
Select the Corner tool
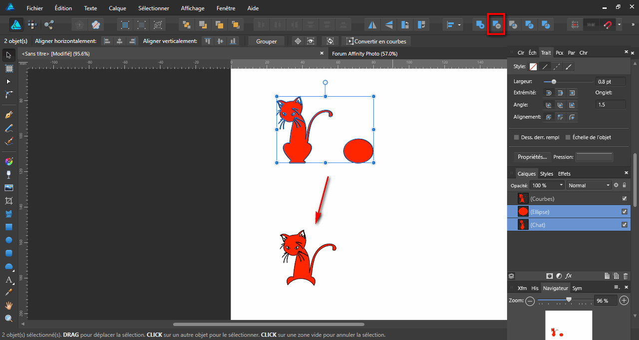(8, 94)
